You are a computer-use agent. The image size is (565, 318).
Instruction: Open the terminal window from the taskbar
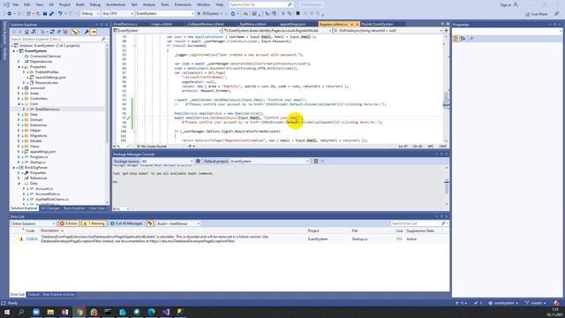[108, 312]
